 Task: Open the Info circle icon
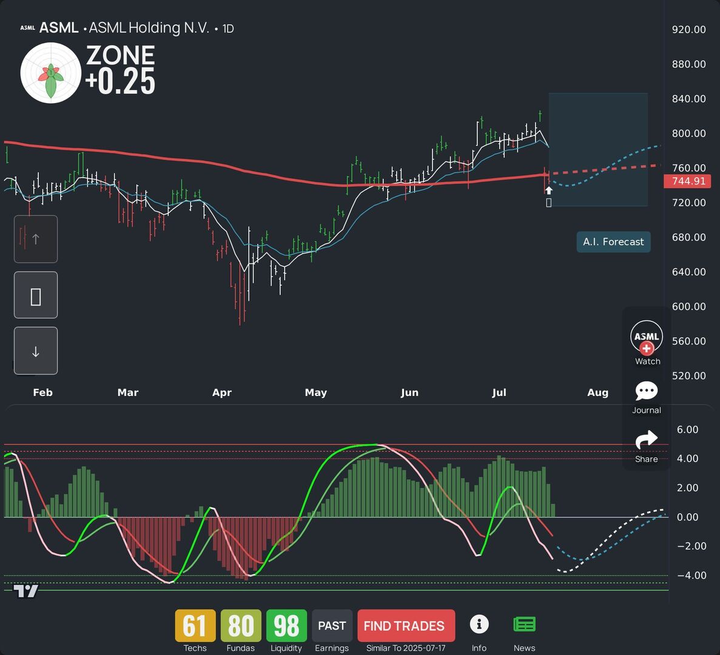(x=479, y=624)
